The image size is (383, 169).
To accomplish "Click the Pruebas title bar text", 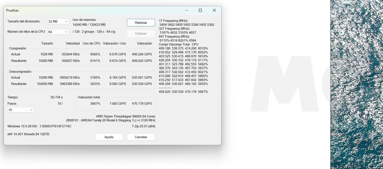I will coord(12,10).
